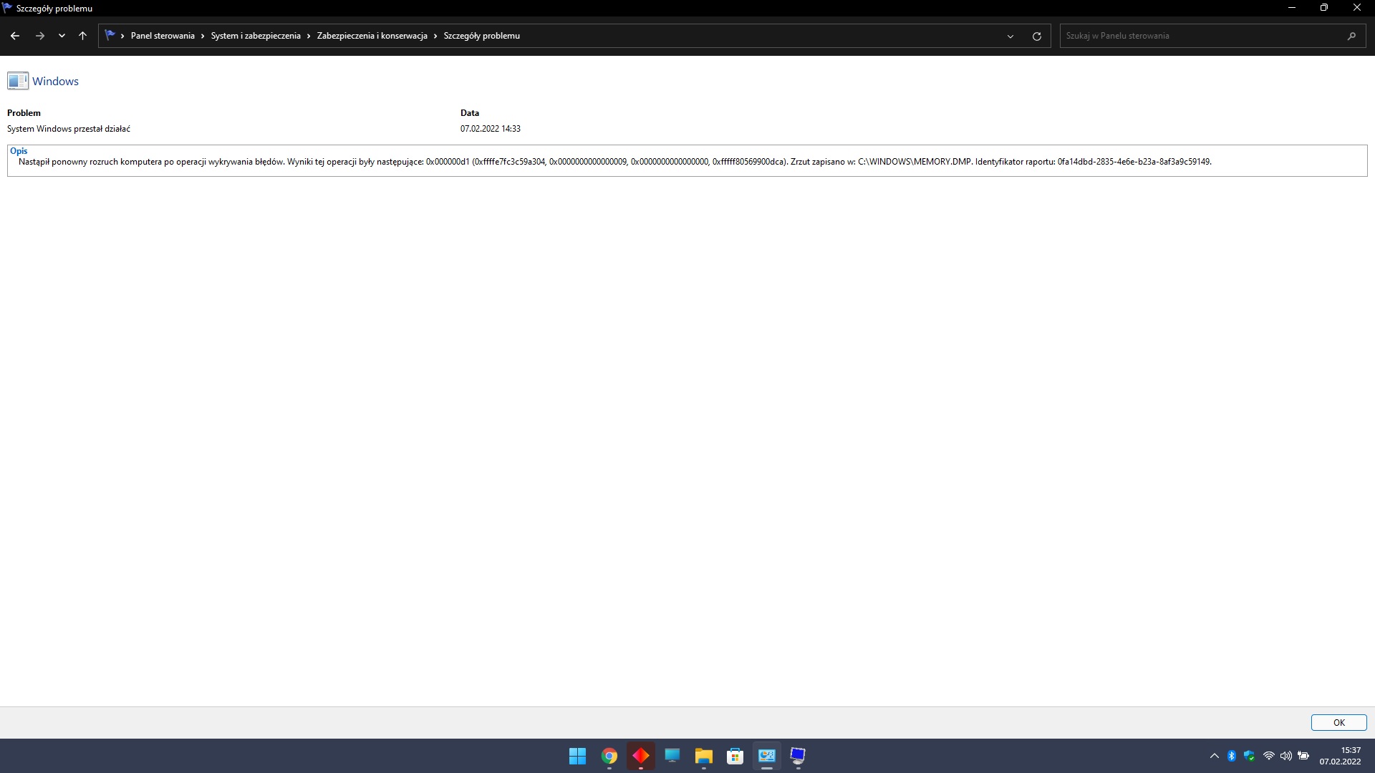
Task: Select 'System Windows przestał działać' text
Action: 69,129
